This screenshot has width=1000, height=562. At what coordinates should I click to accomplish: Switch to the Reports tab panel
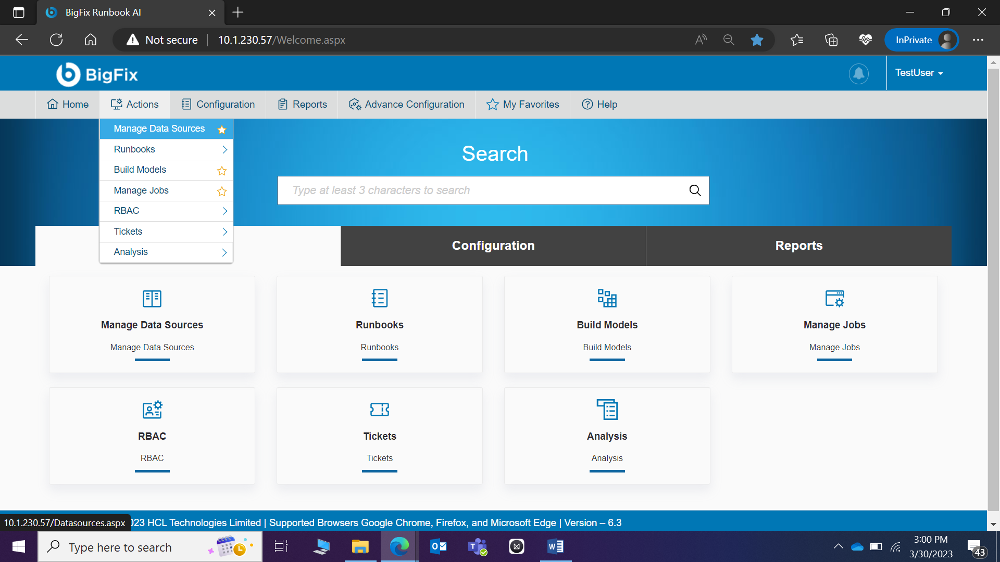tap(798, 246)
